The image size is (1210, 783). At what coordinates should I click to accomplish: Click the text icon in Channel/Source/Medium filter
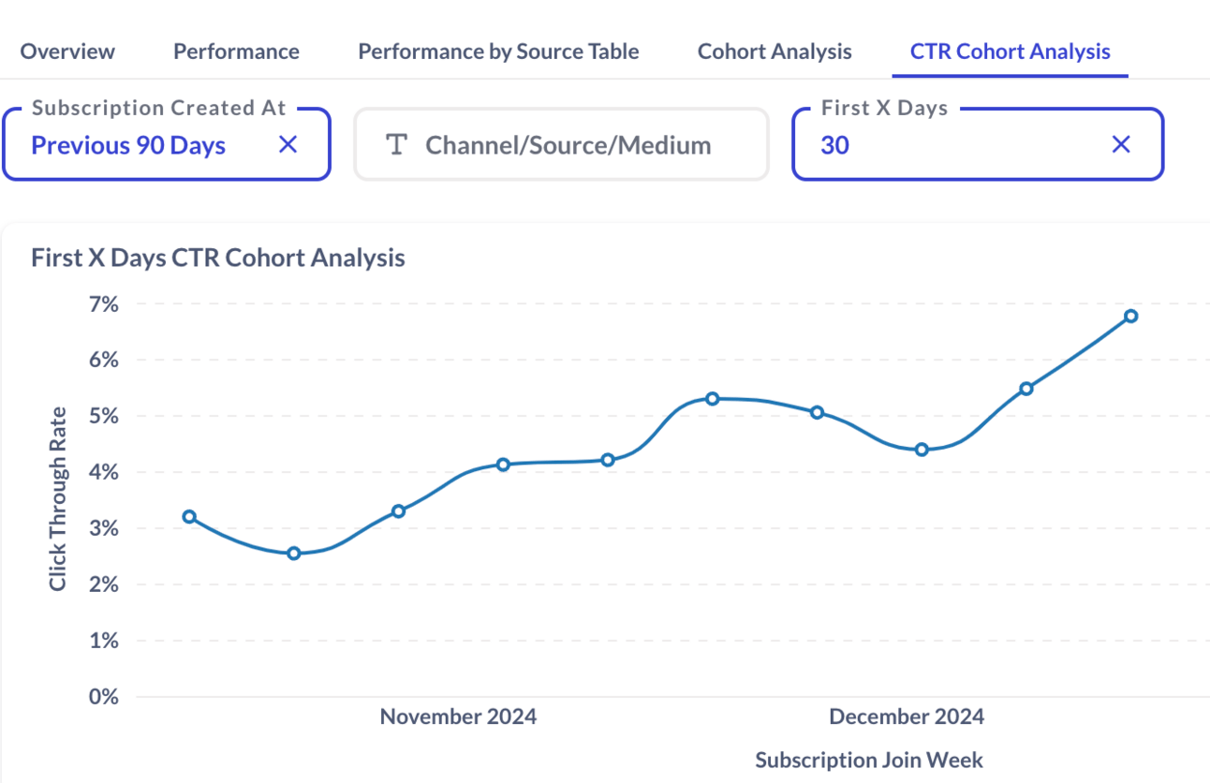click(397, 145)
